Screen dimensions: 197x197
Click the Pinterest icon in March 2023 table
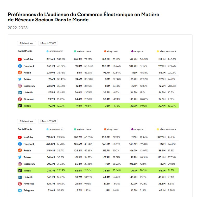[20, 184]
